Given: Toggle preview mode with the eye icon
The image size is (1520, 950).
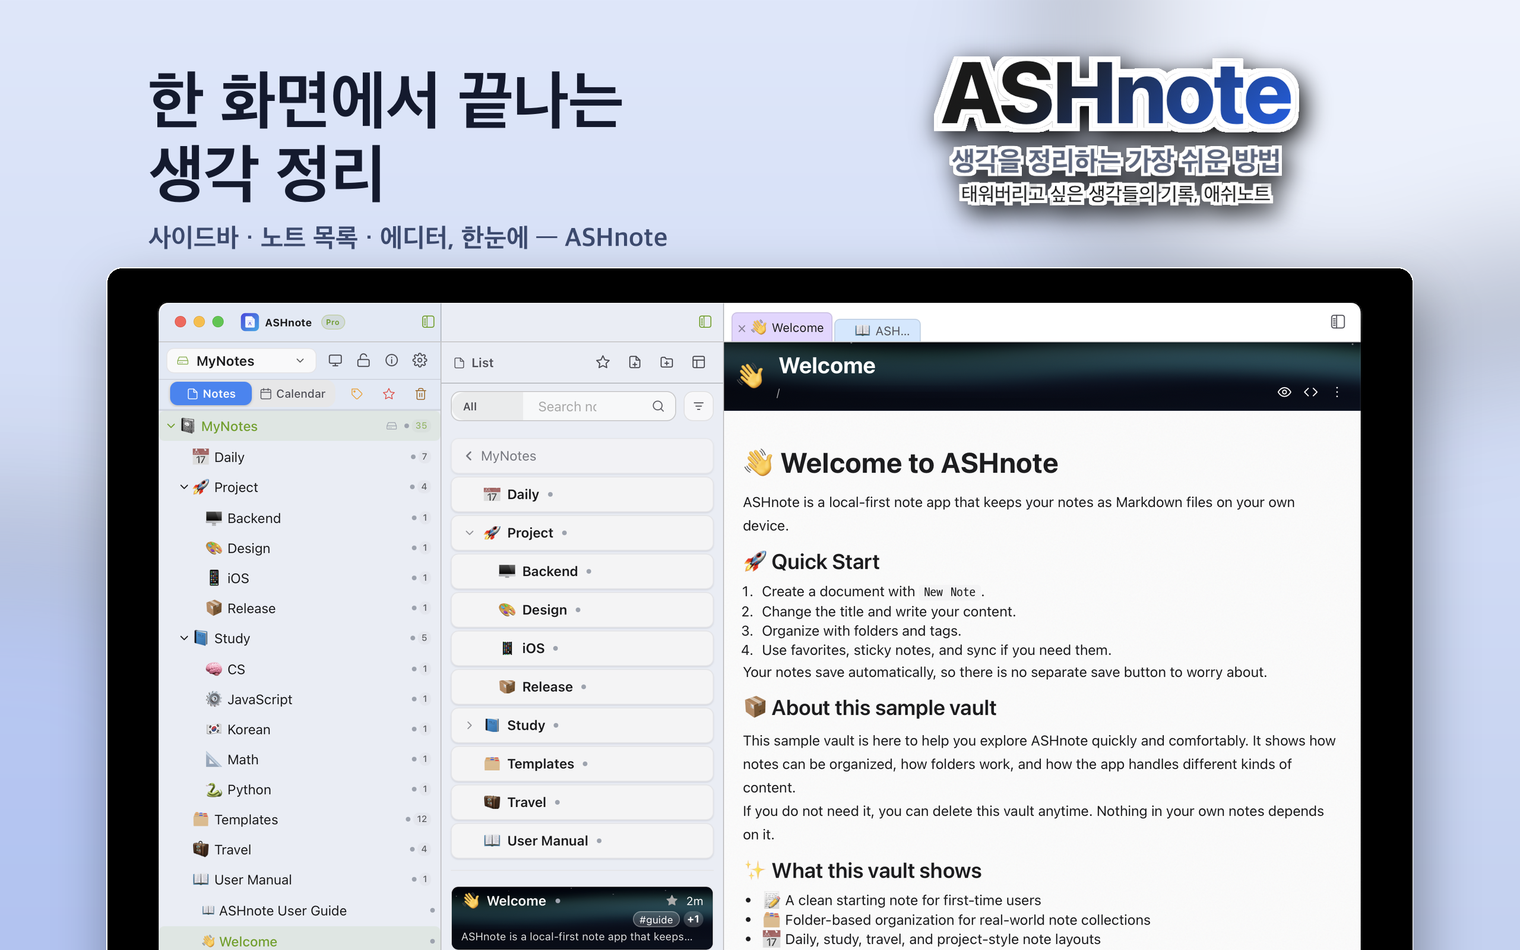Looking at the screenshot, I should click(1284, 392).
